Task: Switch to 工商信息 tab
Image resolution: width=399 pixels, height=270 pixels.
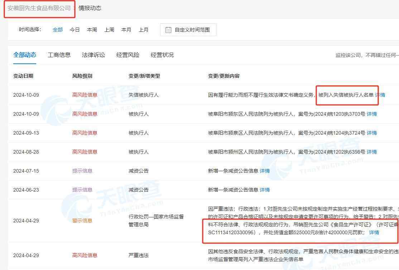Action: [59, 55]
